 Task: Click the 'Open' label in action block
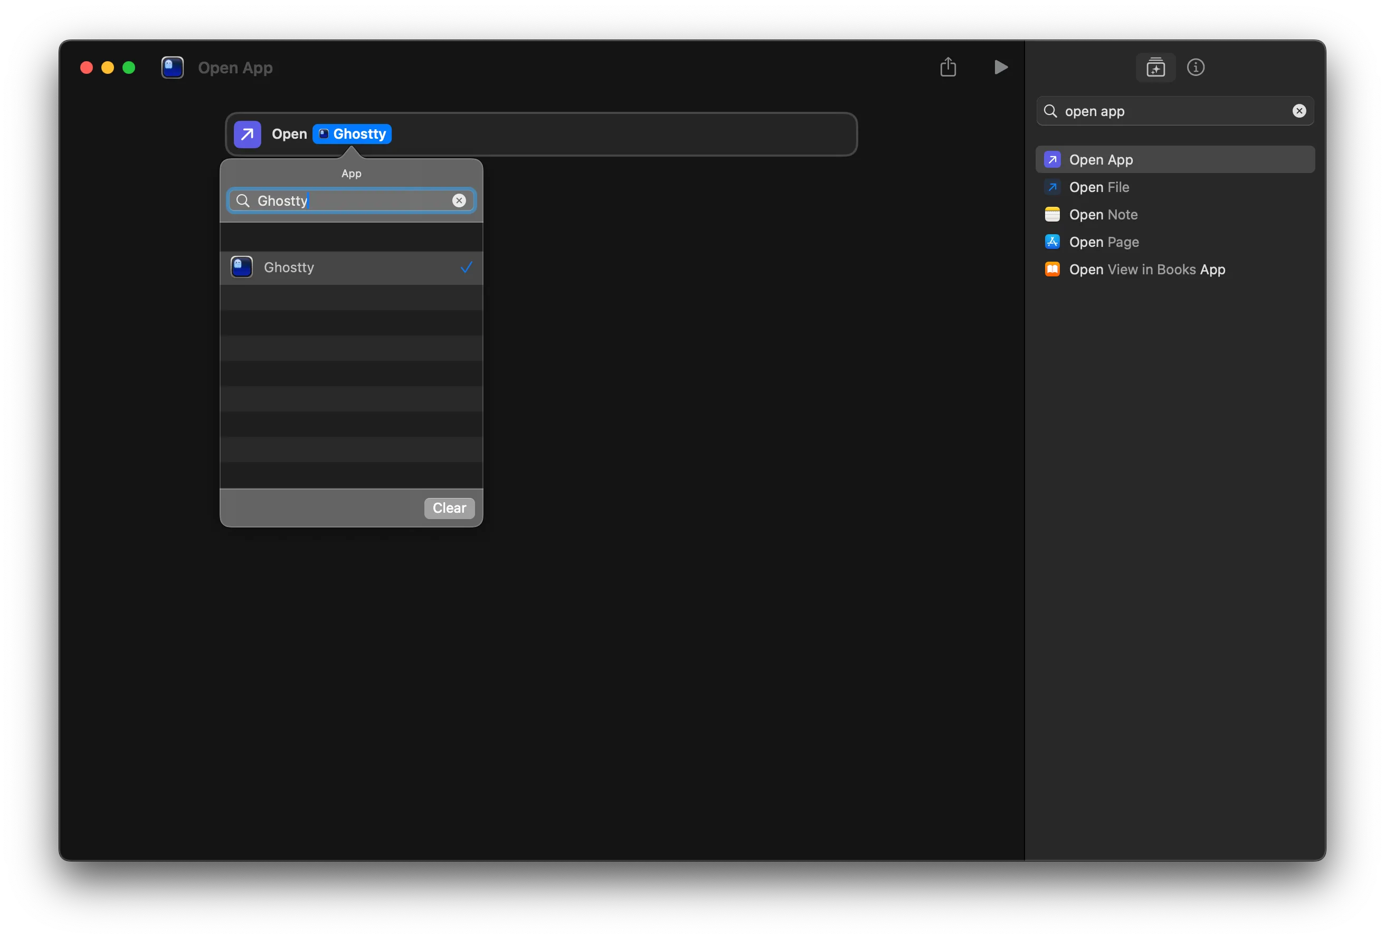point(289,134)
